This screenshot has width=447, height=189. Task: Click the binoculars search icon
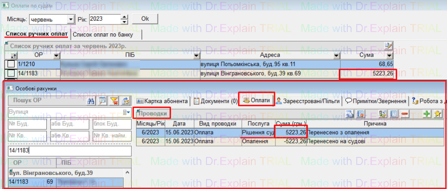point(92,100)
